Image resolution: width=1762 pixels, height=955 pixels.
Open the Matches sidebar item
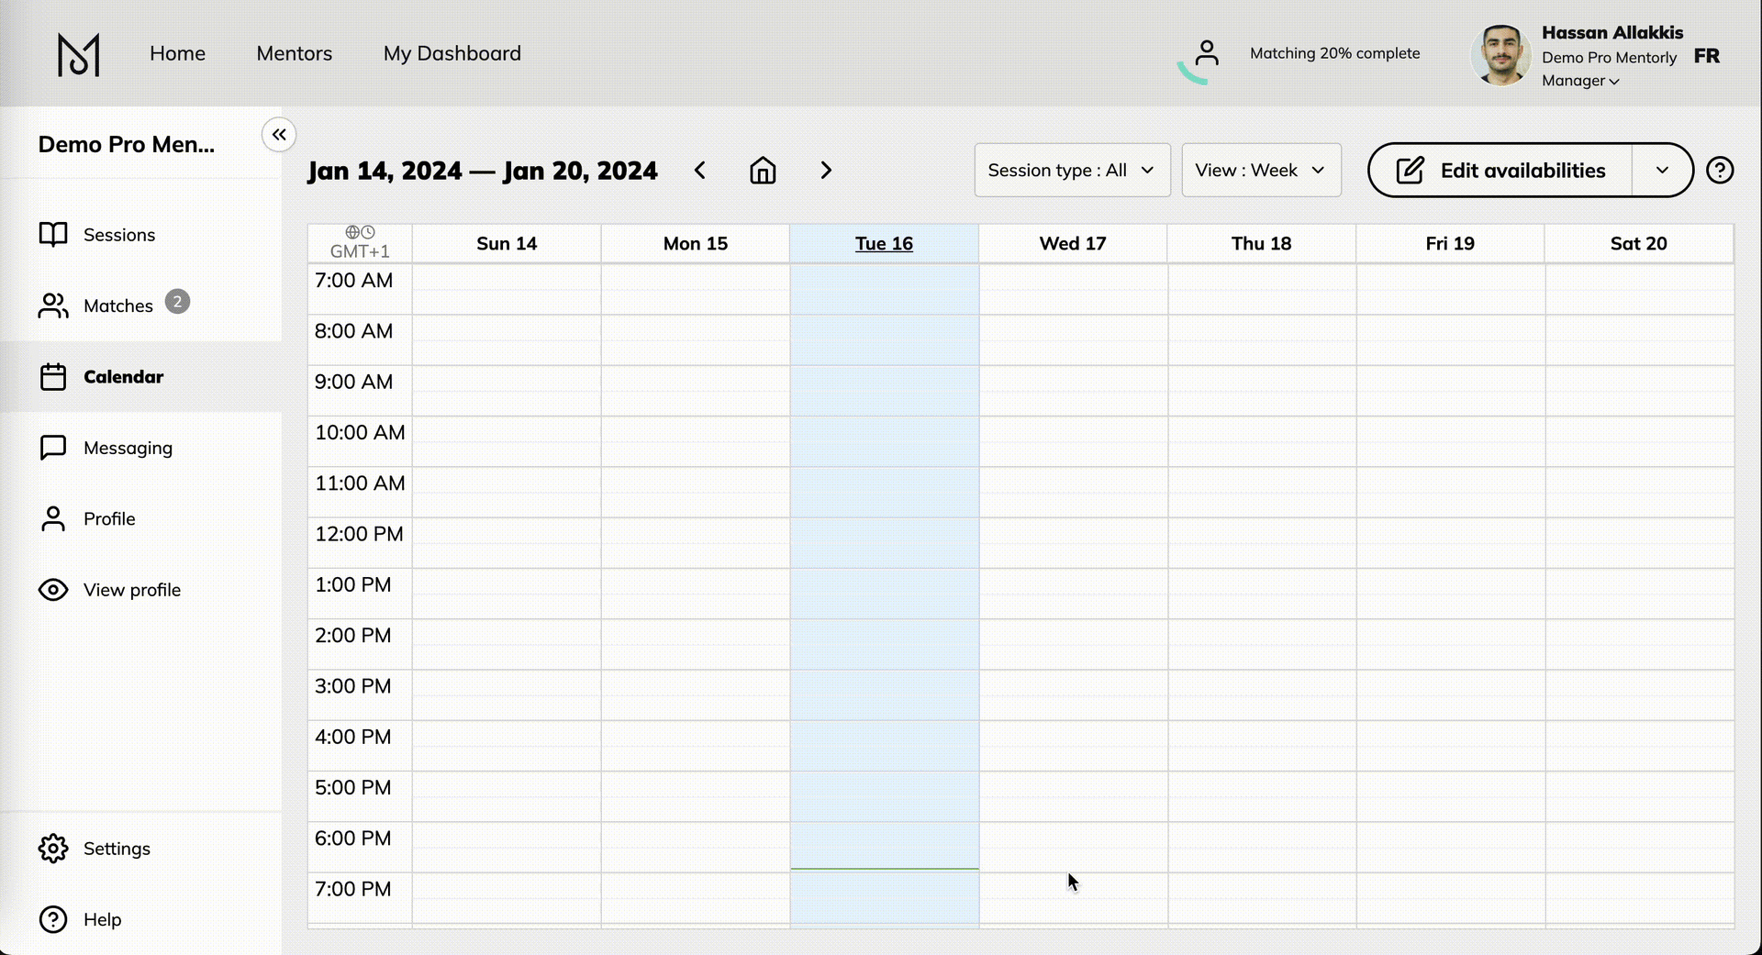[117, 305]
